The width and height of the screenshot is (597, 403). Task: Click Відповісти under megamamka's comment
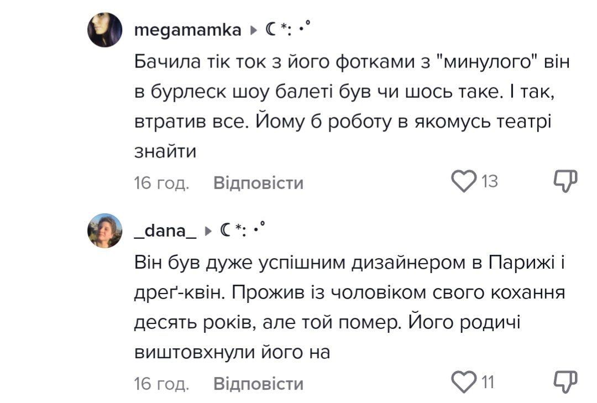click(258, 182)
